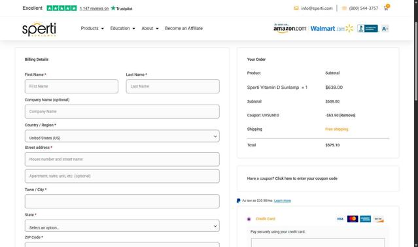Expand the About menu
The width and height of the screenshot is (418, 247).
(150, 28)
